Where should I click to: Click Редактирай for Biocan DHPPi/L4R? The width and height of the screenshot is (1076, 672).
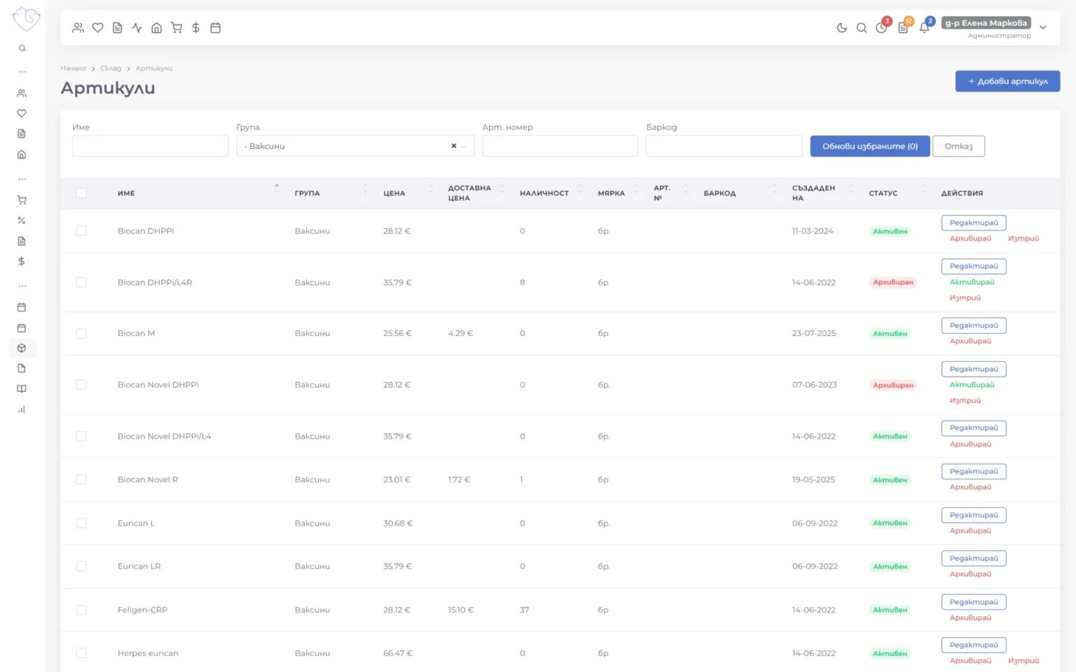point(974,267)
